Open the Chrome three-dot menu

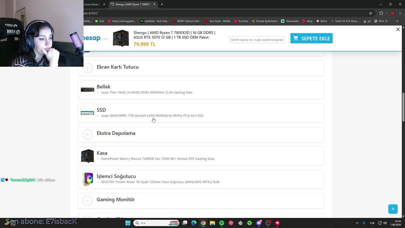(400, 13)
